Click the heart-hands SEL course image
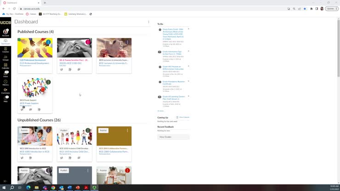The image size is (340, 191). pyautogui.click(x=74, y=48)
